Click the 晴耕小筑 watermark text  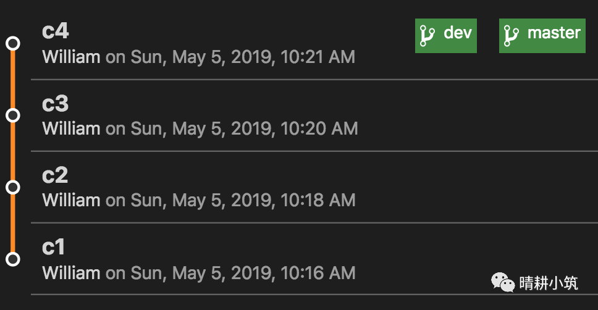pos(549,283)
